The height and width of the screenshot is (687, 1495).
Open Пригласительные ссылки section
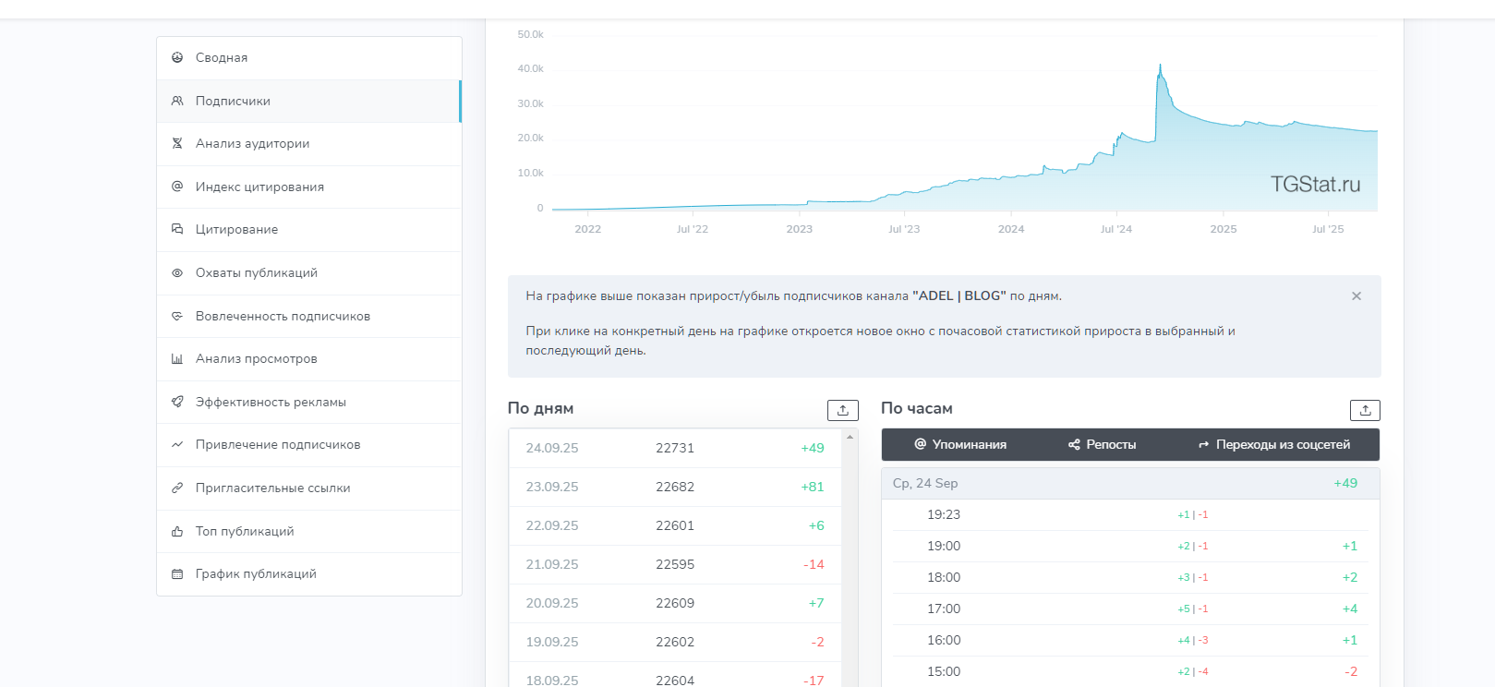tap(272, 488)
